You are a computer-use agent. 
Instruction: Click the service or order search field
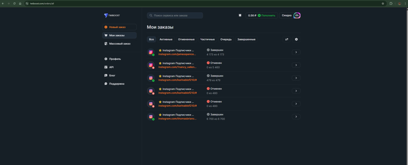tap(175, 15)
